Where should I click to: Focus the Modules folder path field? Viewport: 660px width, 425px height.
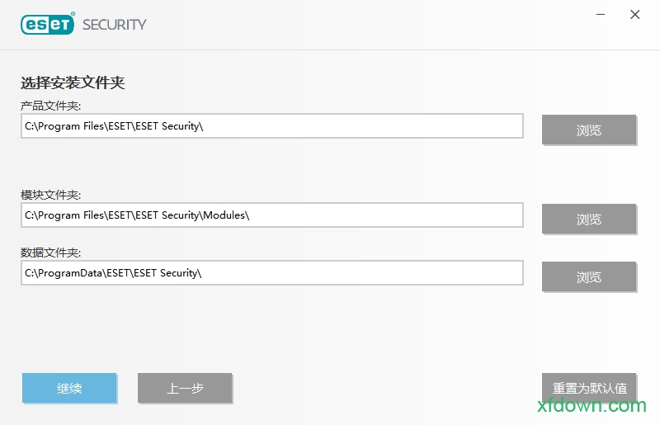point(272,215)
